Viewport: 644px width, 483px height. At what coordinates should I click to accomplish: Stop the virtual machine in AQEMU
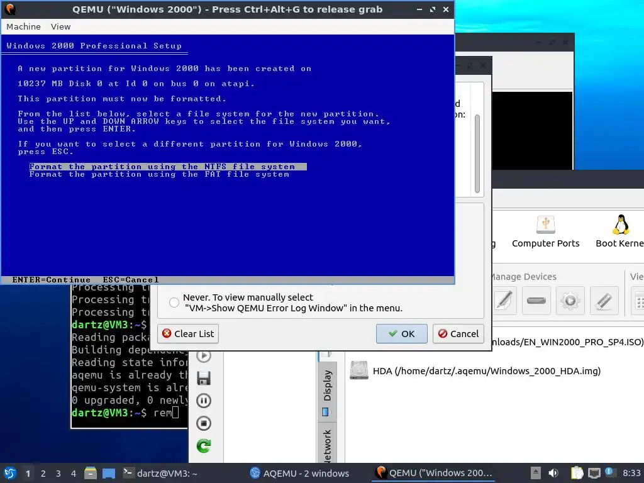click(204, 423)
